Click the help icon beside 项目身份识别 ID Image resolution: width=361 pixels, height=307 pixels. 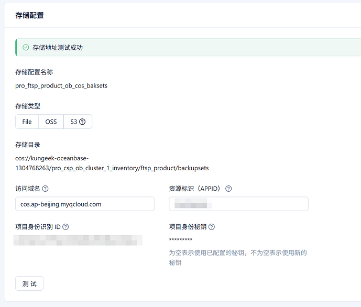(x=65, y=227)
